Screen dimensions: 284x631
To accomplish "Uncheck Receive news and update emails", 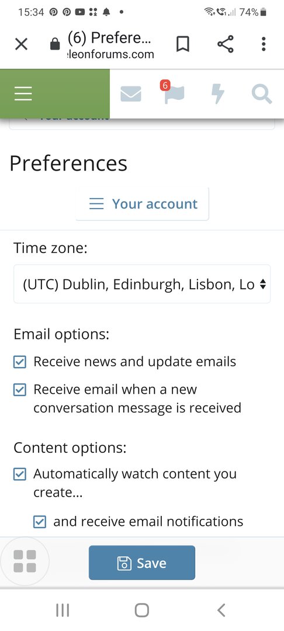I will (20, 362).
